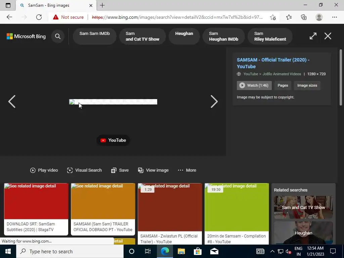344x258 pixels.
Task: Open the Collections icon
Action: tap(304, 17)
